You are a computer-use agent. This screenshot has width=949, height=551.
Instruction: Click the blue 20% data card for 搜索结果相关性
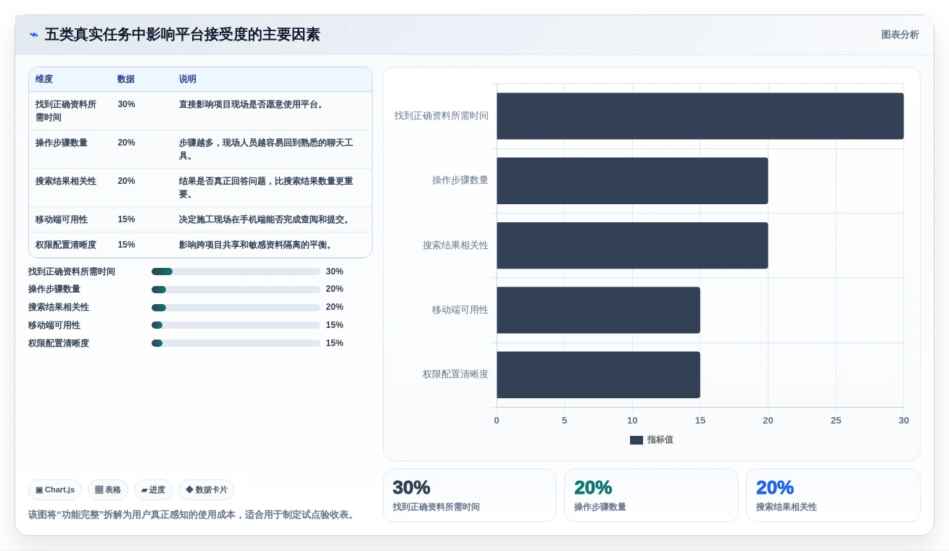tap(833, 495)
